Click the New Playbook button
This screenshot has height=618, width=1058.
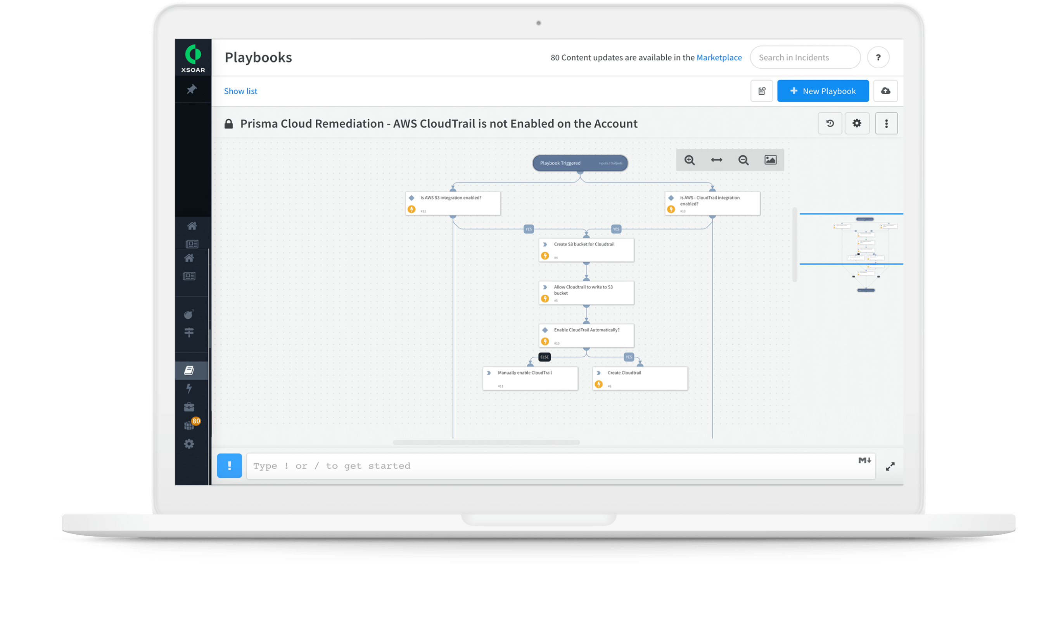point(823,91)
